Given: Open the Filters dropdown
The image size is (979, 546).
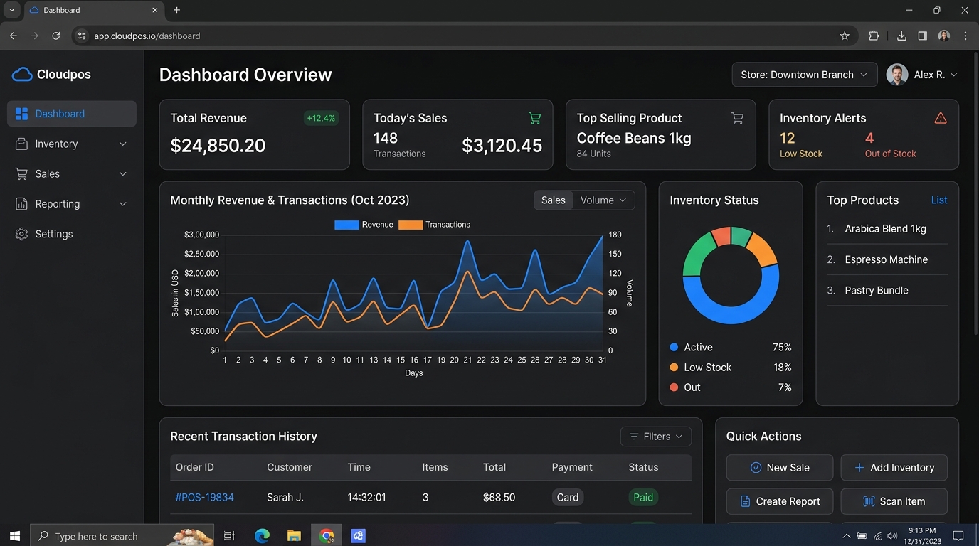Looking at the screenshot, I should coord(656,437).
